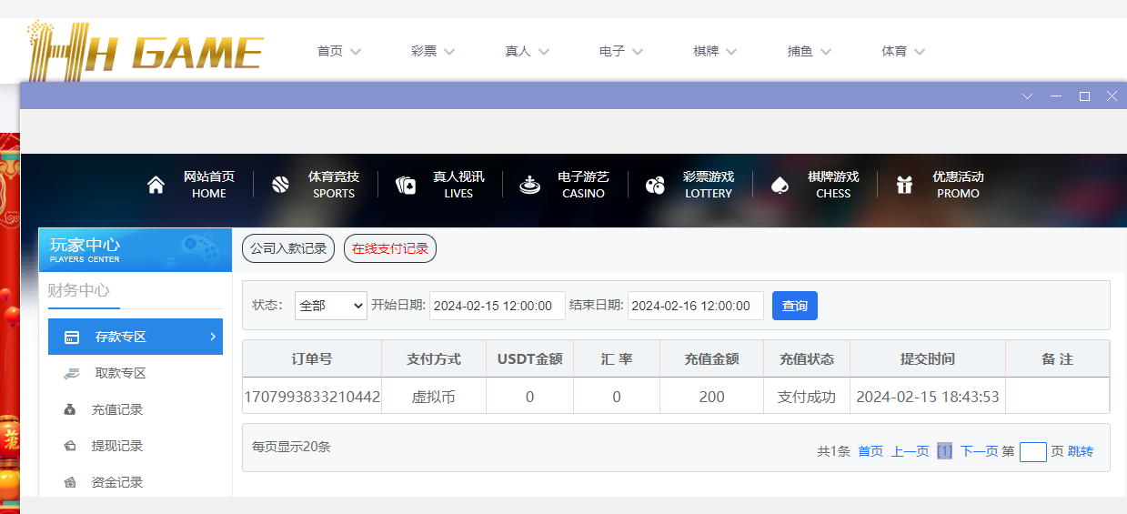
Task: Open 充值记录 in the sidebar
Action: tap(117, 409)
